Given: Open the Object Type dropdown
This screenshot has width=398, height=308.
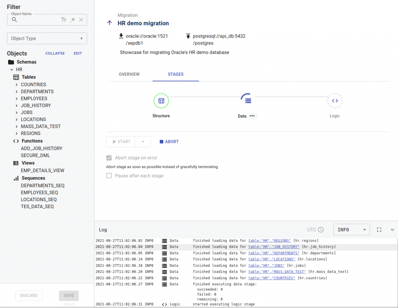Looking at the screenshot, I should [47, 38].
